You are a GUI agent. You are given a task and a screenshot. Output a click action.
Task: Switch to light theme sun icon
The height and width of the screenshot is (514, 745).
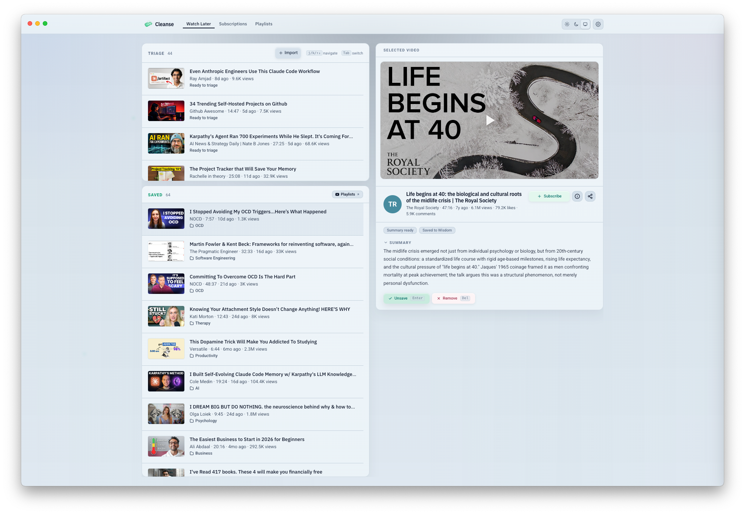tap(567, 24)
